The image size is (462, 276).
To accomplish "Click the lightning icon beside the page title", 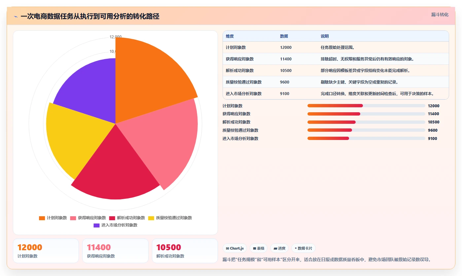I will click(x=16, y=17).
